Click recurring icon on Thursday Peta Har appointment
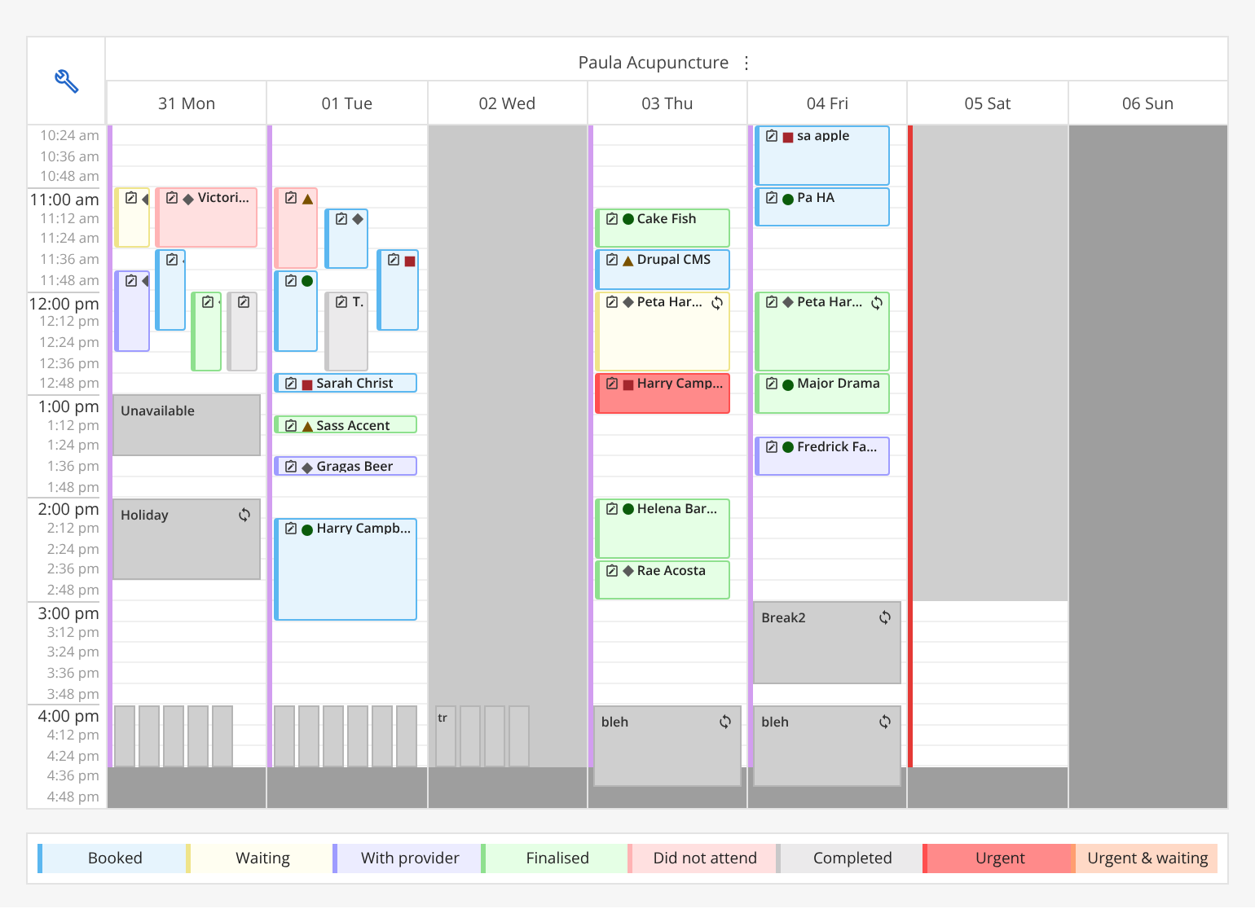Image resolution: width=1255 pixels, height=909 pixels. [717, 303]
